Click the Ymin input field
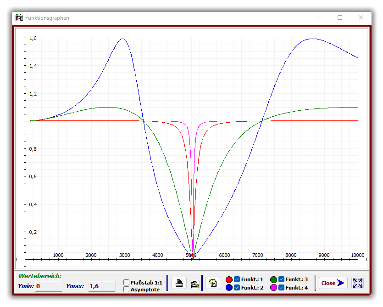The image size is (383, 307). 48,286
